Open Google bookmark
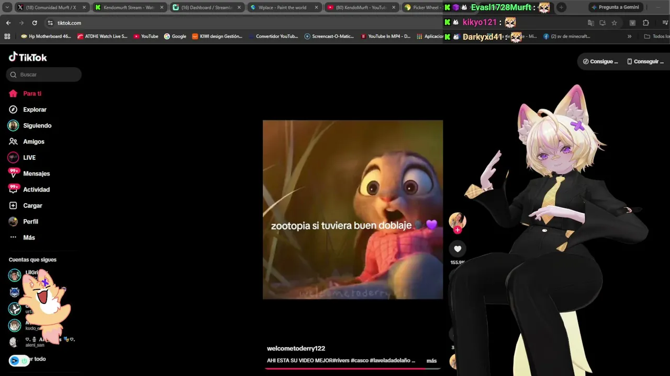Image resolution: width=670 pixels, height=376 pixels. tap(175, 37)
